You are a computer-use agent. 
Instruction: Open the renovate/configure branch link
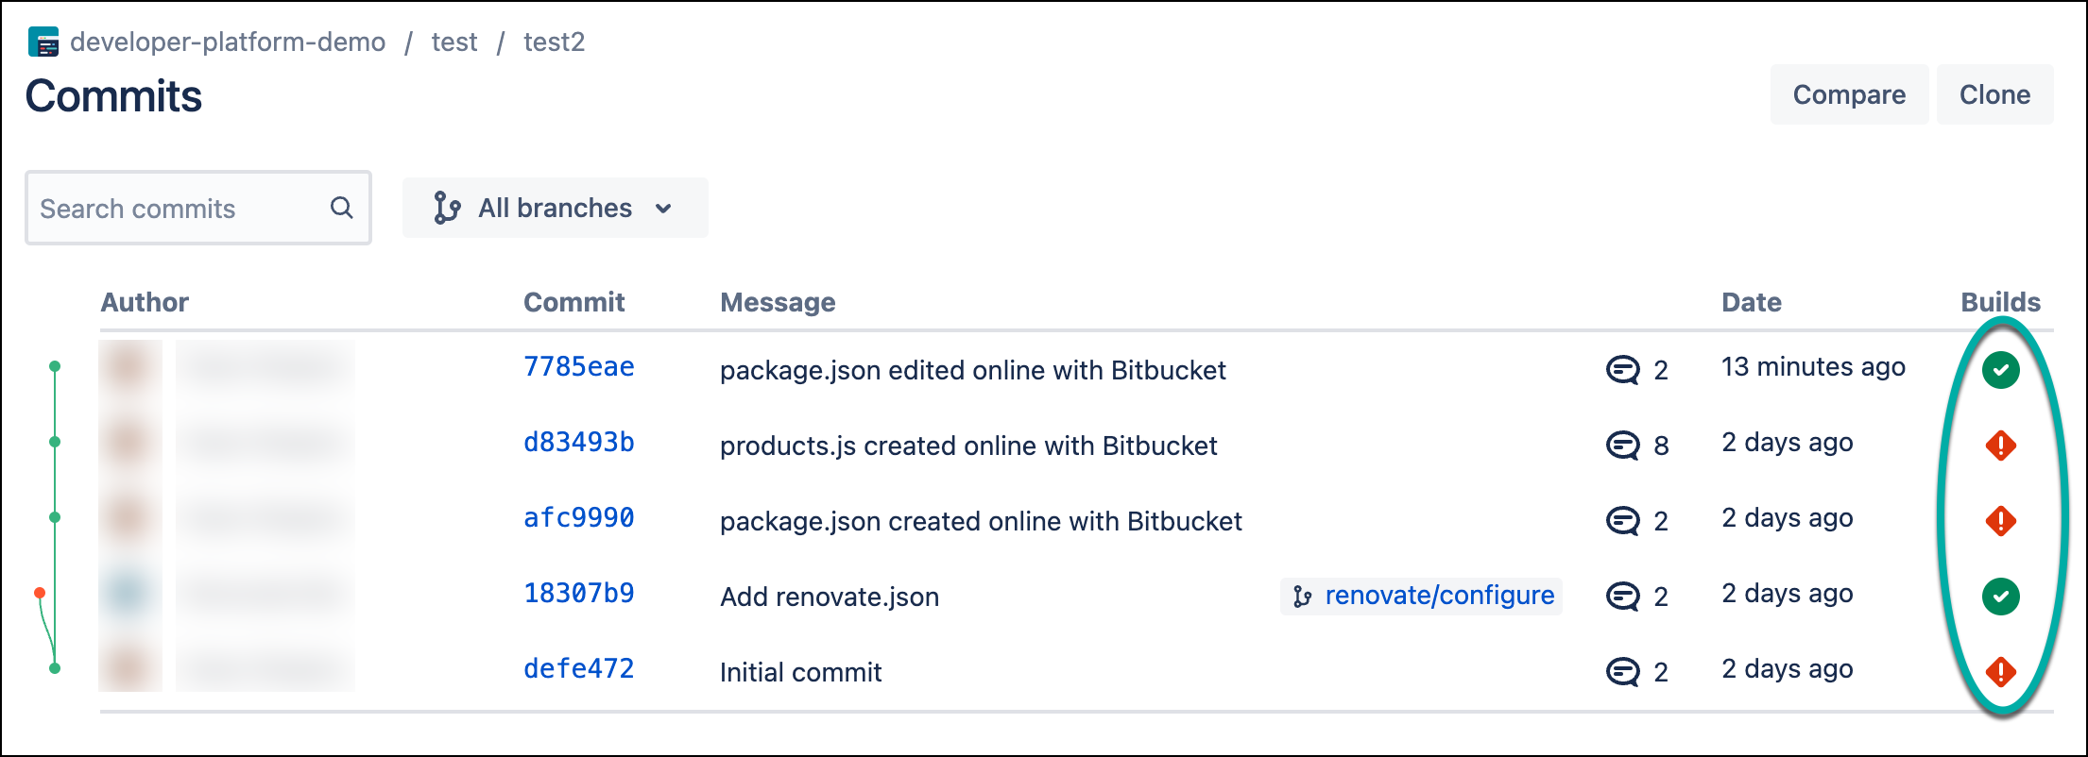[1438, 596]
